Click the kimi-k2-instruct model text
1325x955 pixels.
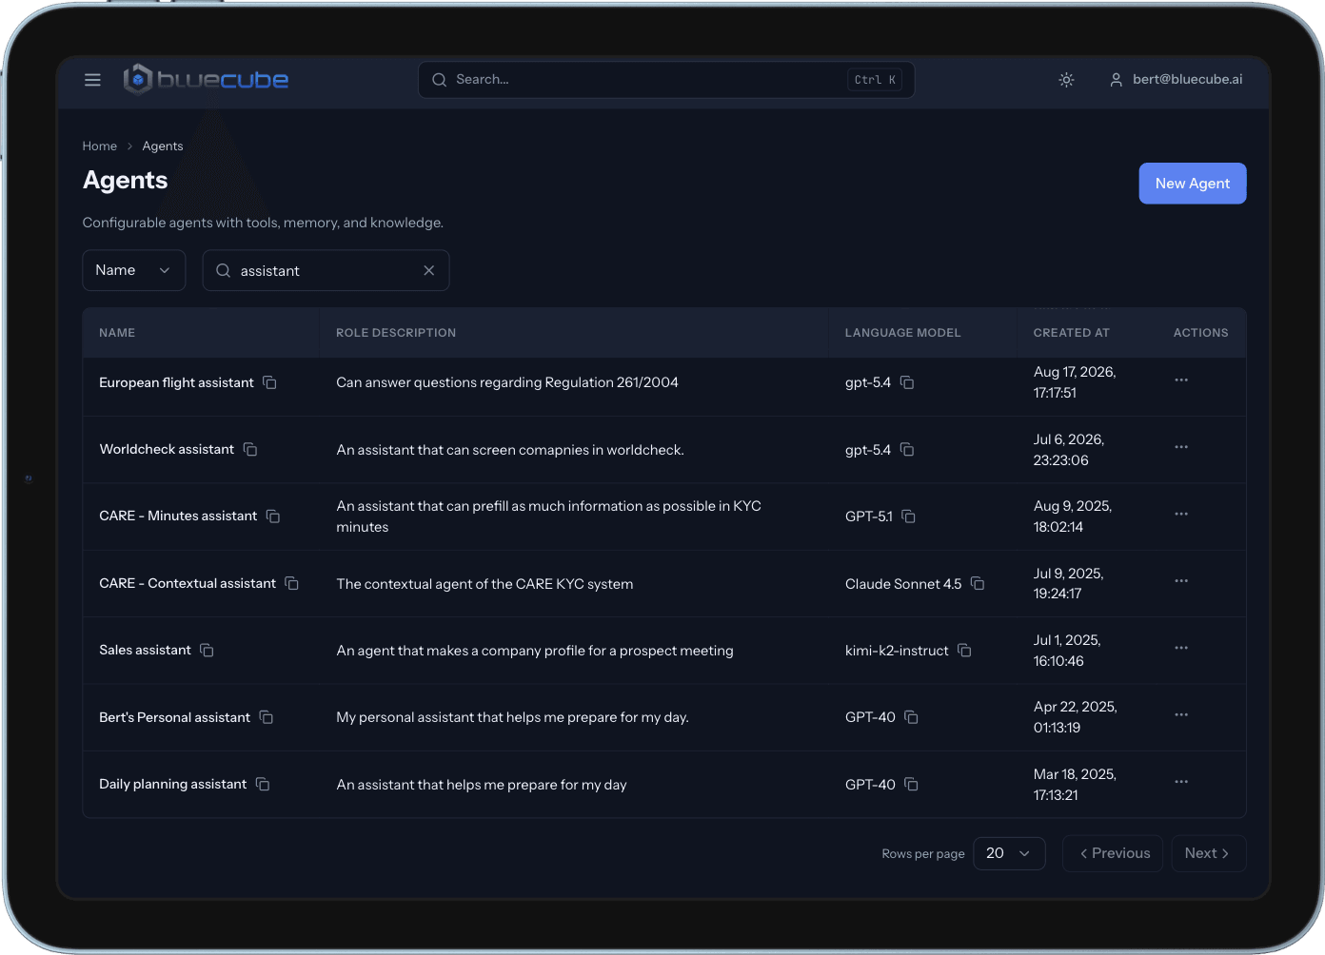click(897, 651)
